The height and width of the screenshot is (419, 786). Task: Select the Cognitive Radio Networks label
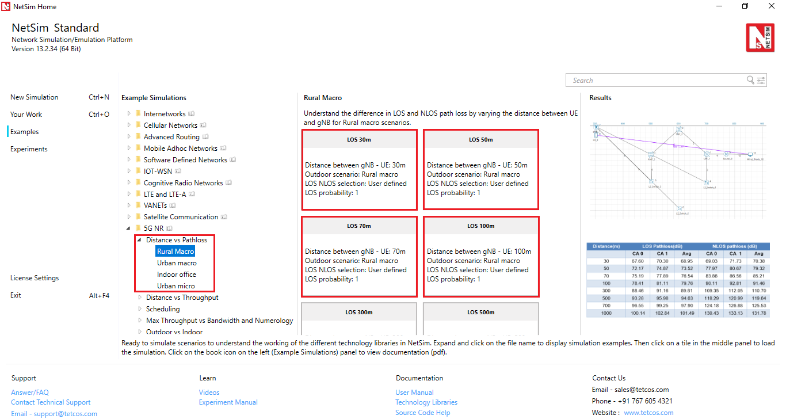184,183
